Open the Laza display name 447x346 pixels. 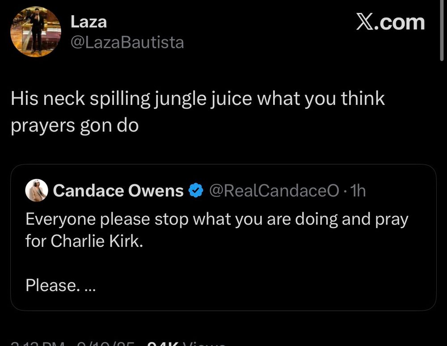click(x=89, y=21)
